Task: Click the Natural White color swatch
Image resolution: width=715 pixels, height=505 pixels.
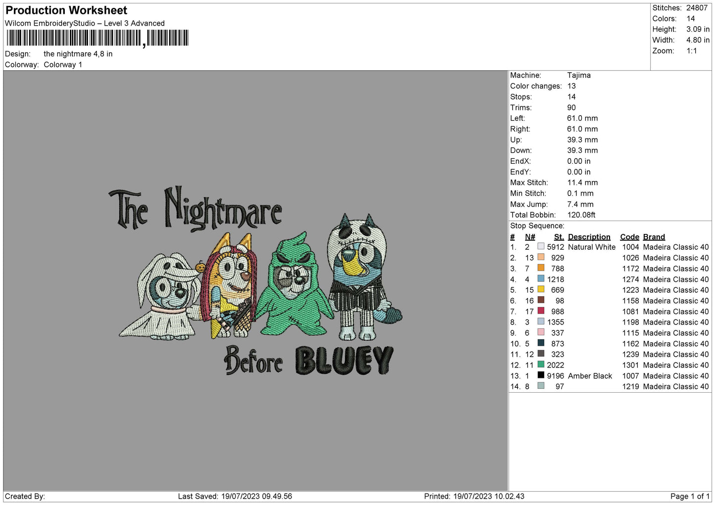Action: 541,247
